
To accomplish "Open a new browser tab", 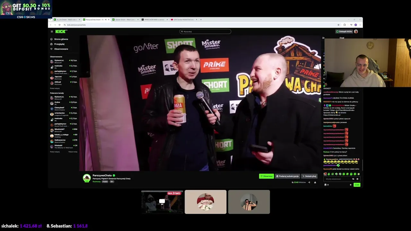I will click(201, 20).
